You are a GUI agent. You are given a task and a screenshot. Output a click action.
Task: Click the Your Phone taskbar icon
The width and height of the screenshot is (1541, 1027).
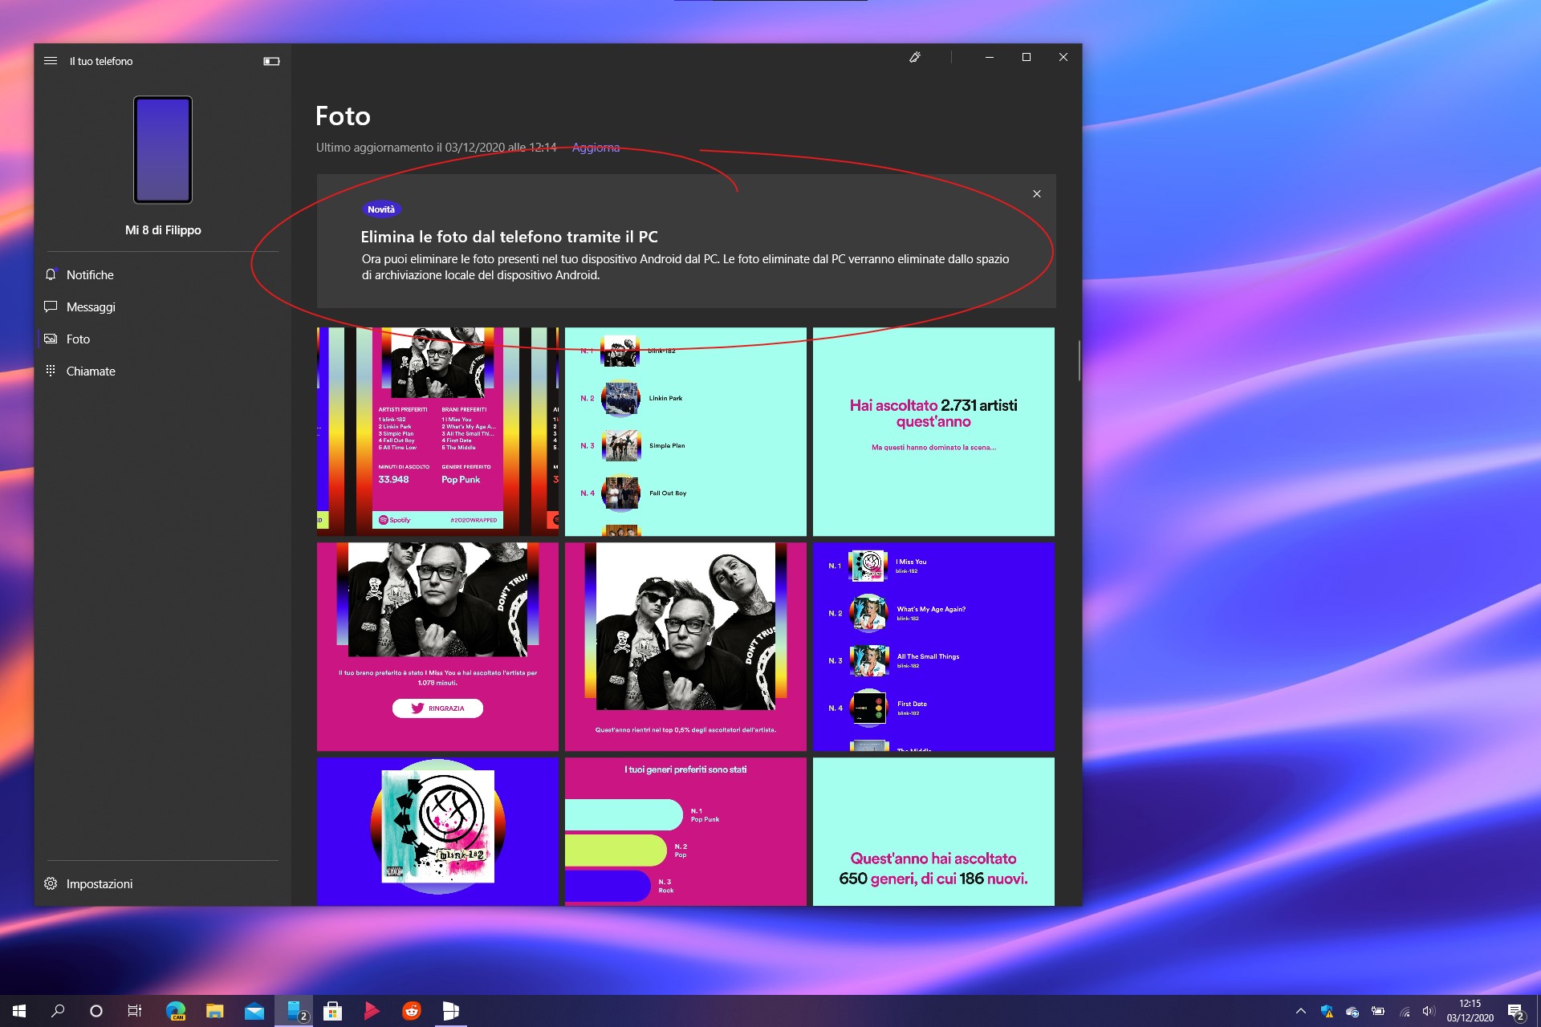(295, 1011)
